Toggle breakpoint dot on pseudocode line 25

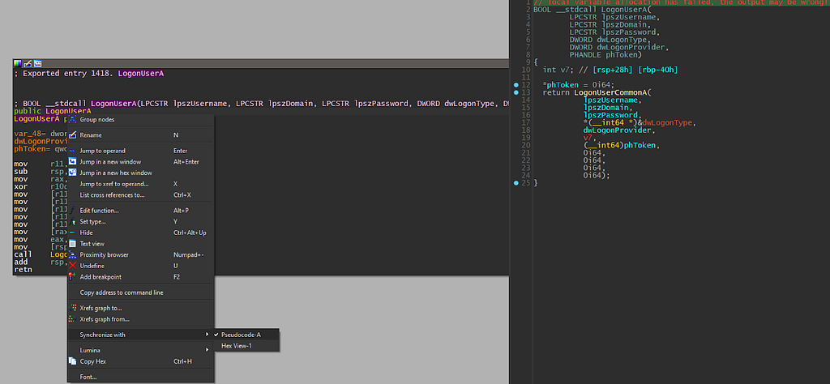point(516,183)
